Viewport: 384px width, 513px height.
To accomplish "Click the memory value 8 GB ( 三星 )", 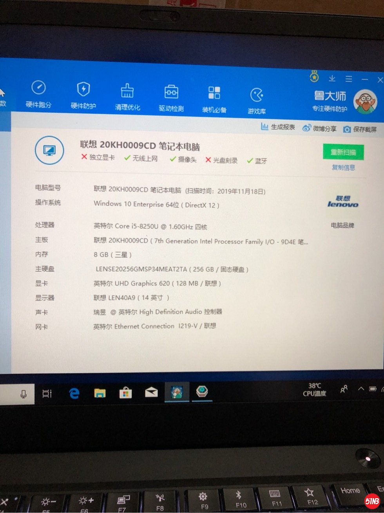I will click(x=112, y=255).
